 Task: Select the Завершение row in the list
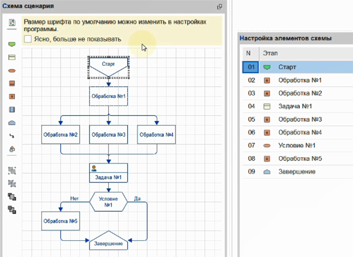[x=297, y=172]
